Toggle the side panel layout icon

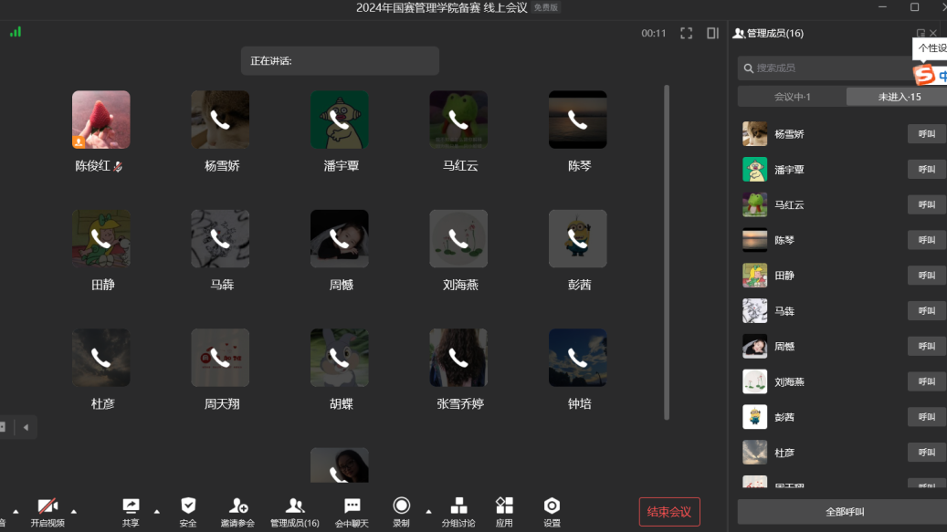click(x=713, y=34)
